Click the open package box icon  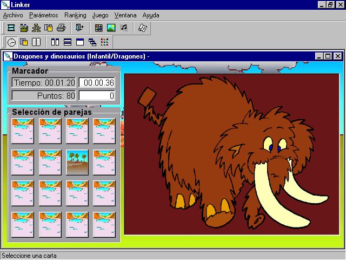tap(24, 28)
